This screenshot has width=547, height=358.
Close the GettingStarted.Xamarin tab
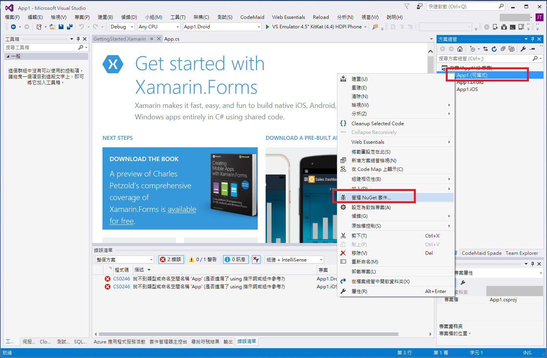click(159, 39)
